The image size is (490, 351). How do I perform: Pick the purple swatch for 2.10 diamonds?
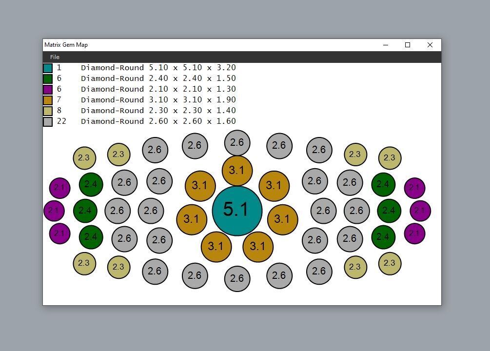(x=48, y=89)
